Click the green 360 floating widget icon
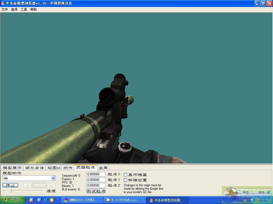This screenshot has height=204, width=273. 231,192
